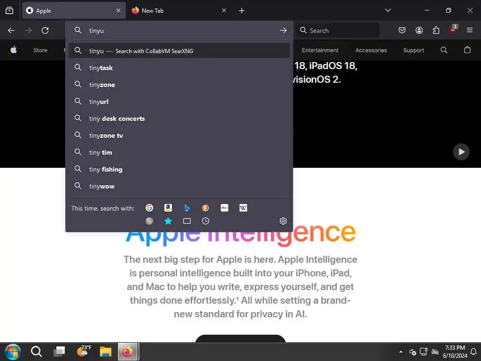Viewport: 481px width, 361px height.
Task: Close the Apple tab
Action: 118,11
